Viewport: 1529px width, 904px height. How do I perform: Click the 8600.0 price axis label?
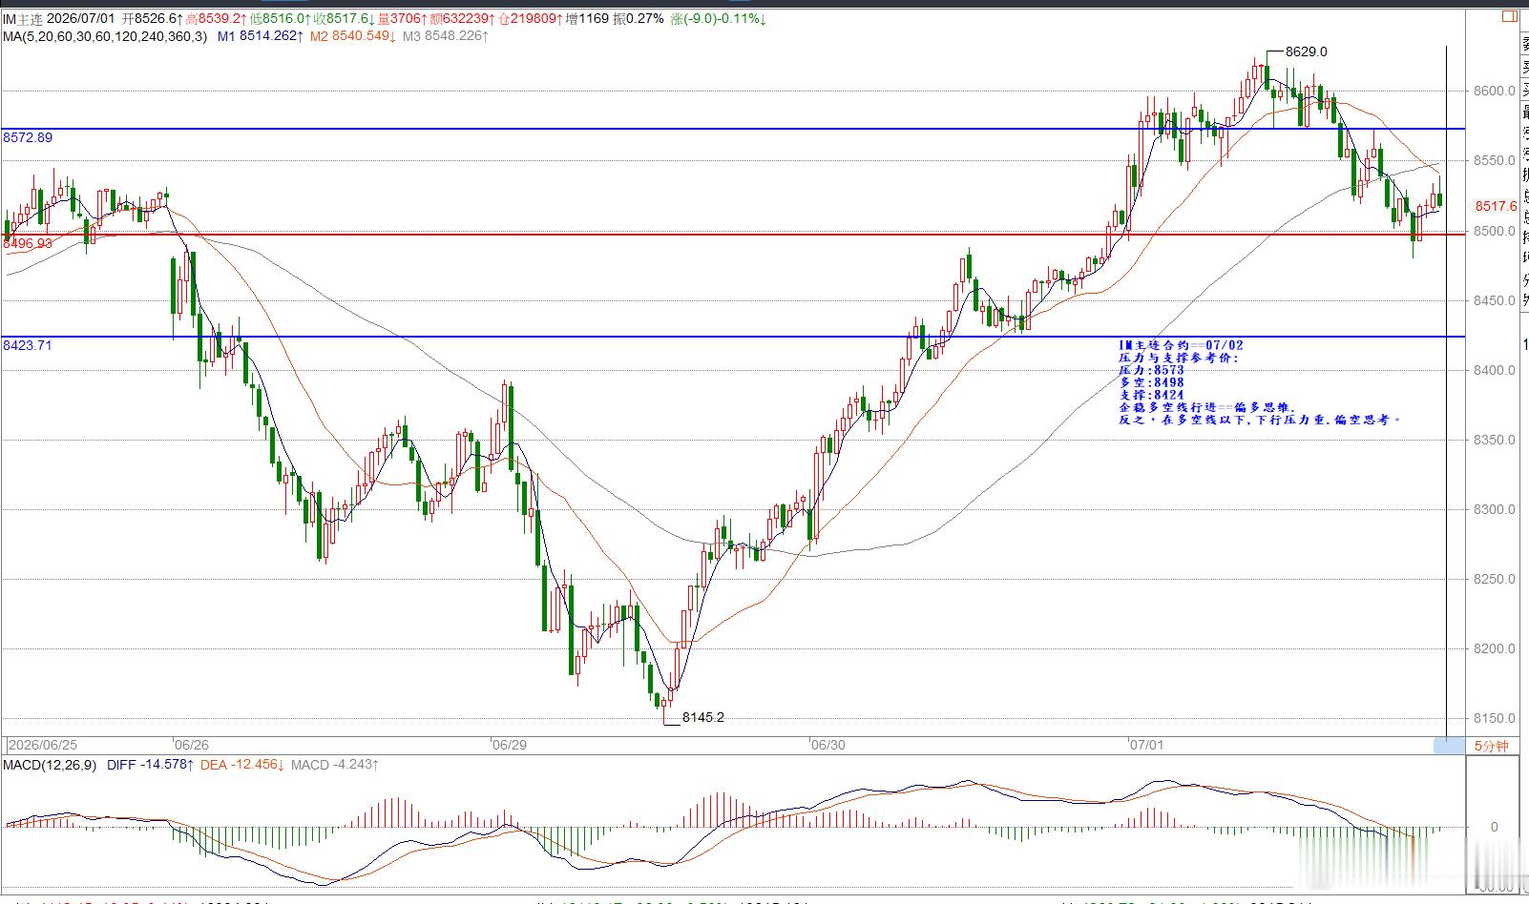pyautogui.click(x=1495, y=92)
